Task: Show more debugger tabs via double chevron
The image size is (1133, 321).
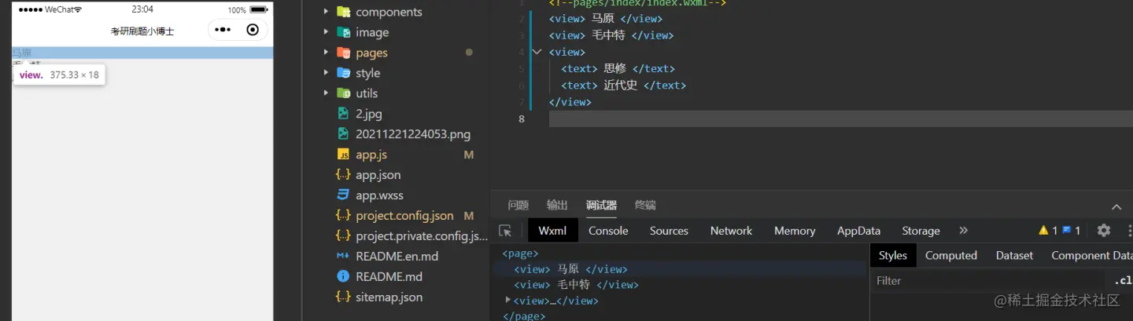Action: coord(964,230)
